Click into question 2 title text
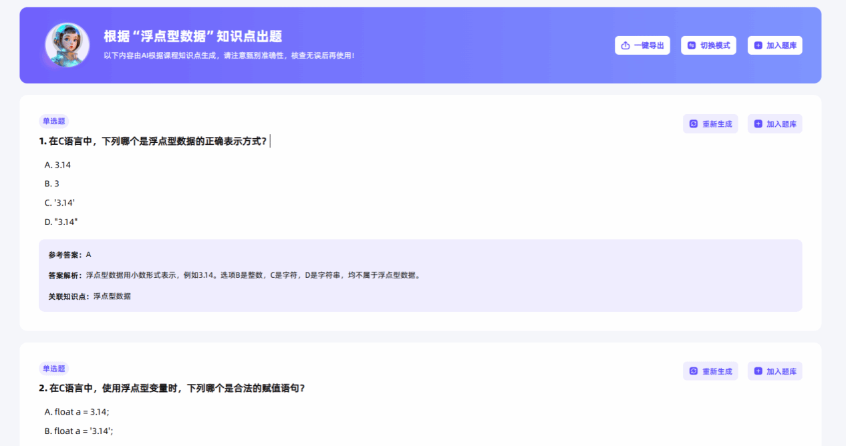Image resolution: width=846 pixels, height=446 pixels. (x=172, y=388)
